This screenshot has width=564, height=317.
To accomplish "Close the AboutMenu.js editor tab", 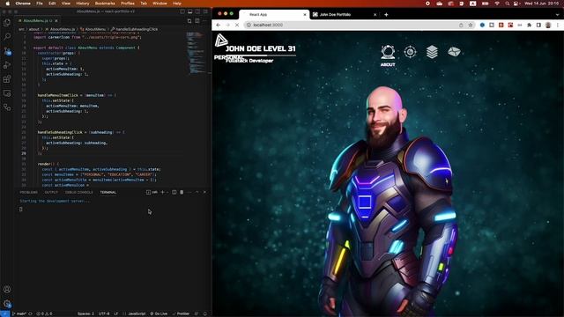I will (x=56, y=21).
